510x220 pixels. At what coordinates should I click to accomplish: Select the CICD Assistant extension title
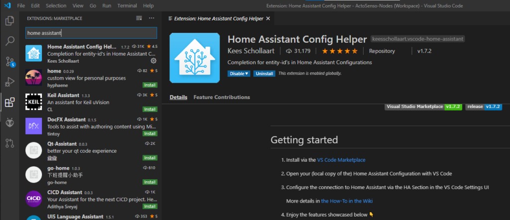(65, 193)
